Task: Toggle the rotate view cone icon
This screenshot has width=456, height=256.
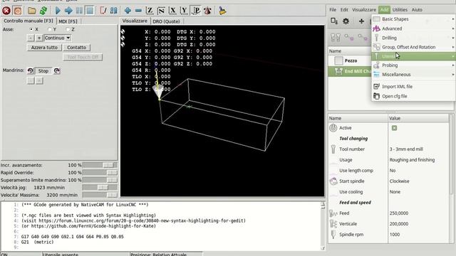Action: [x=207, y=11]
